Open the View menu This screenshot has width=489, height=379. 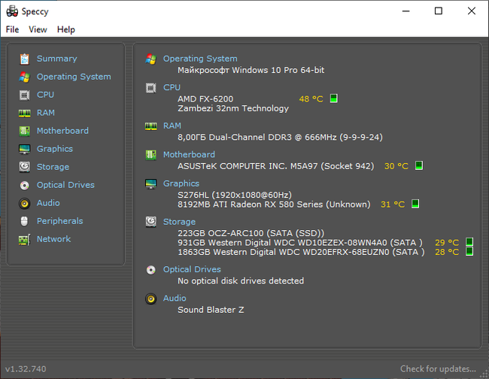(38, 29)
